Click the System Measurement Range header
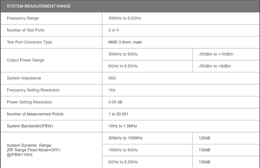The height and width of the screenshot is (168, 260). coord(39,6)
